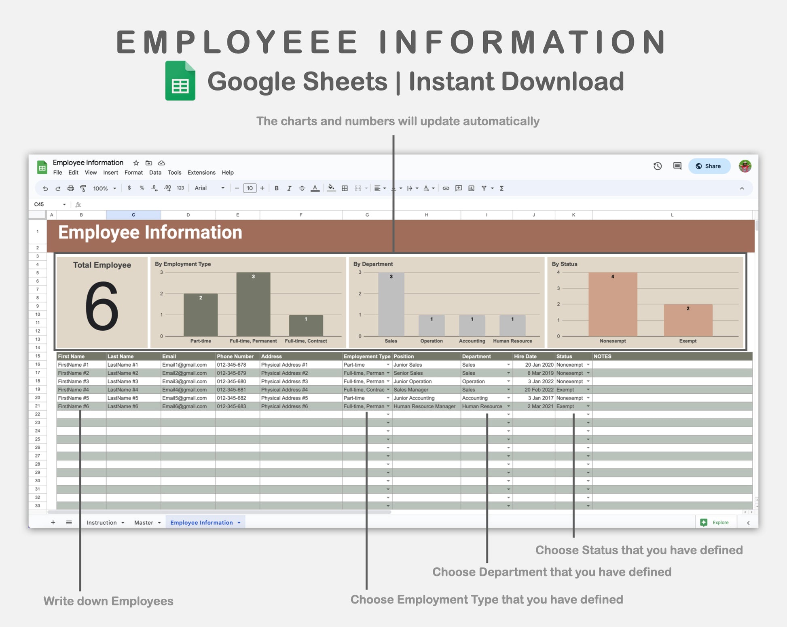Screen dimensions: 787x627
Task: Select the Paint format tool
Action: coord(83,188)
